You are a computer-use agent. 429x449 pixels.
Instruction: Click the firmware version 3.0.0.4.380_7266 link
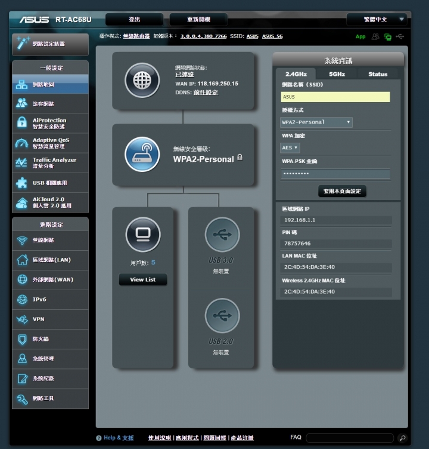pyautogui.click(x=204, y=36)
